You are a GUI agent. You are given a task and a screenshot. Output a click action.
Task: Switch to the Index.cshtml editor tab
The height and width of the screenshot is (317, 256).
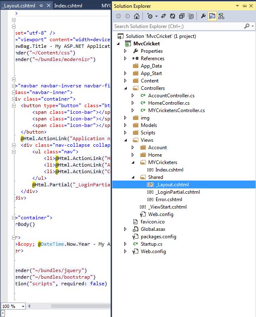[68, 6]
